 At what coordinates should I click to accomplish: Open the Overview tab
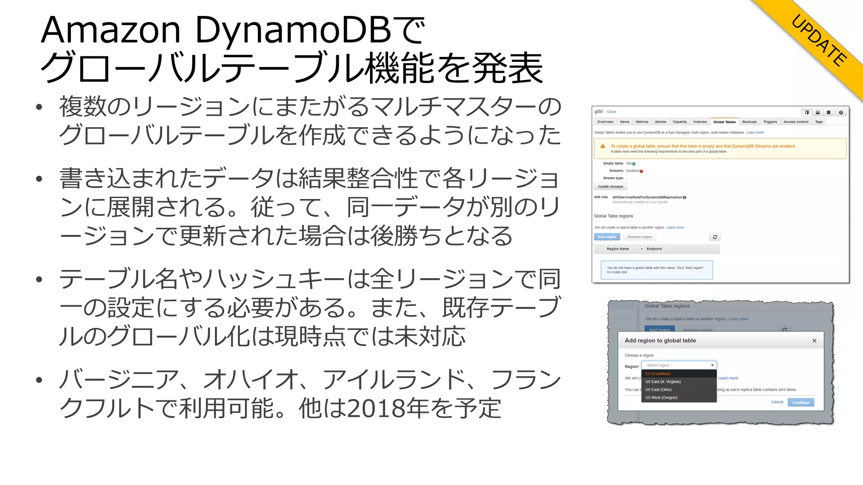coord(605,122)
